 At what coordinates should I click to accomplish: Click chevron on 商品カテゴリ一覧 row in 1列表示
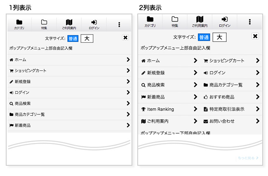[128, 114]
